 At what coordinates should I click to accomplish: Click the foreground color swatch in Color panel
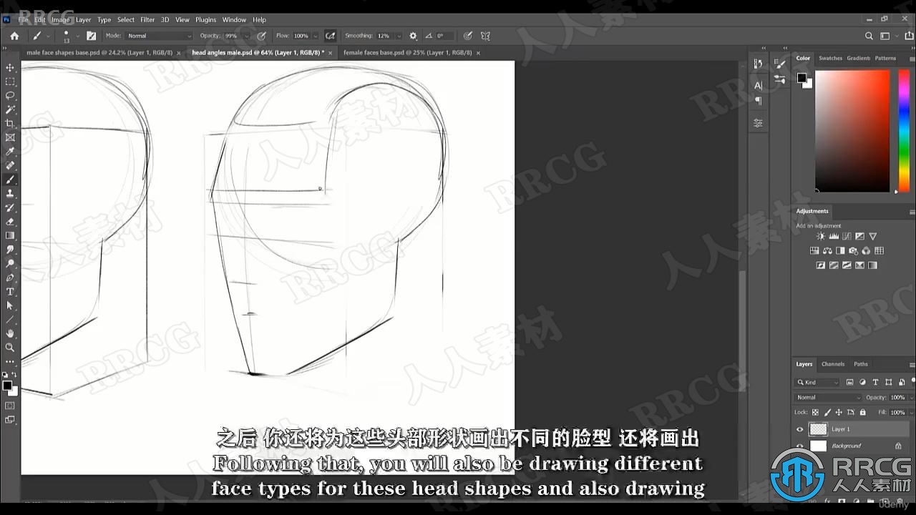pyautogui.click(x=801, y=77)
